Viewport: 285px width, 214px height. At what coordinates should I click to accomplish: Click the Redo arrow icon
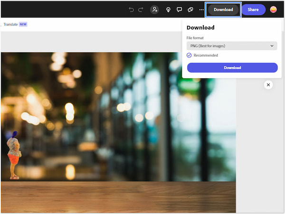click(x=141, y=9)
